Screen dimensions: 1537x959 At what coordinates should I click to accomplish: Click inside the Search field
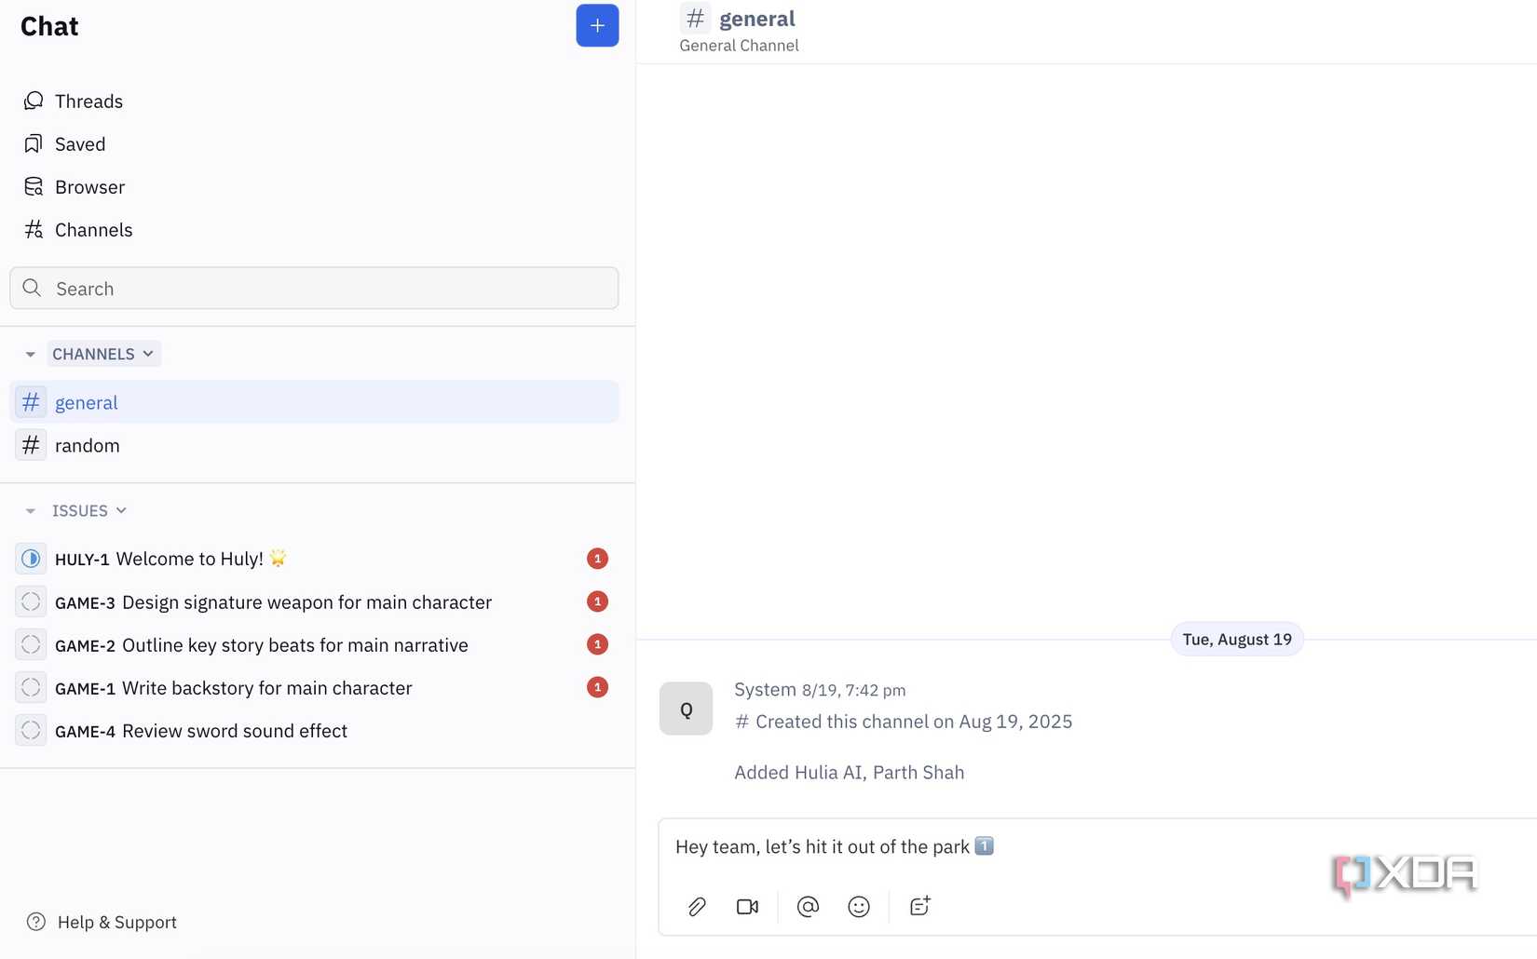tap(314, 288)
